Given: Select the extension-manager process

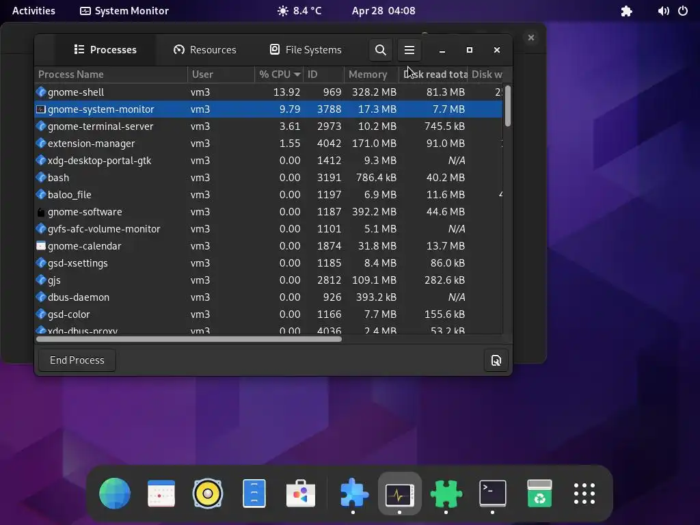Looking at the screenshot, I should tap(269, 144).
